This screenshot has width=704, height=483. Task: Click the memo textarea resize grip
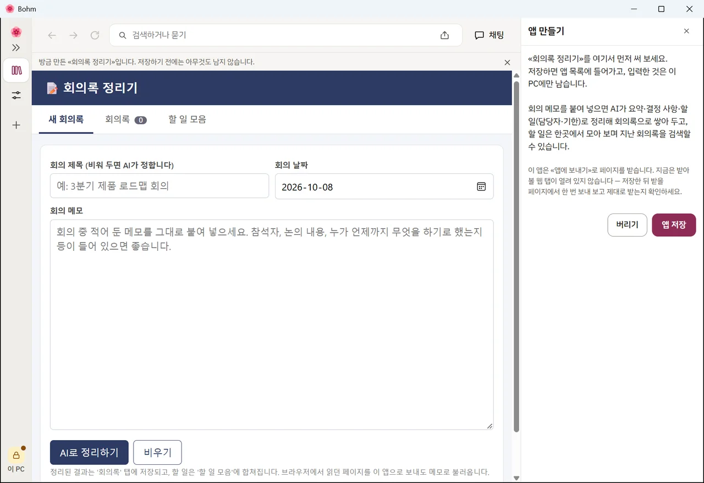tap(490, 426)
